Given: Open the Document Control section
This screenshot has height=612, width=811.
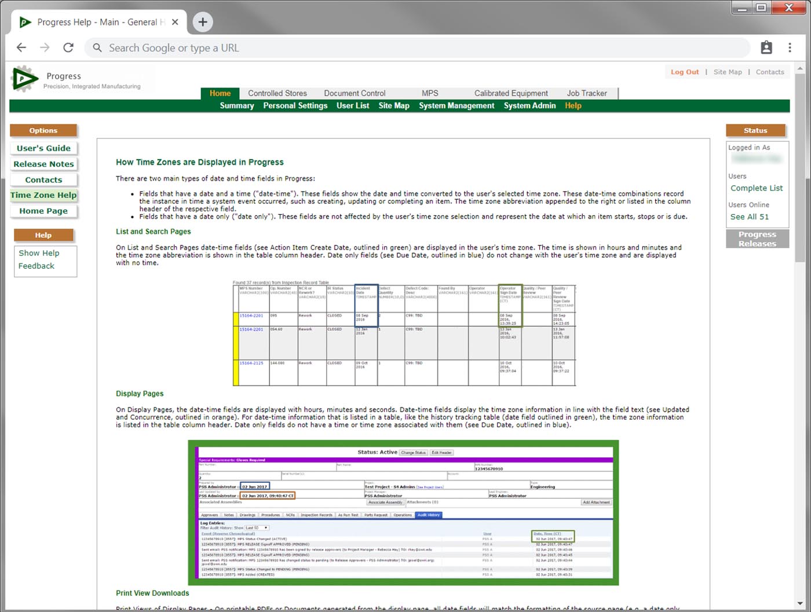Looking at the screenshot, I should point(355,93).
